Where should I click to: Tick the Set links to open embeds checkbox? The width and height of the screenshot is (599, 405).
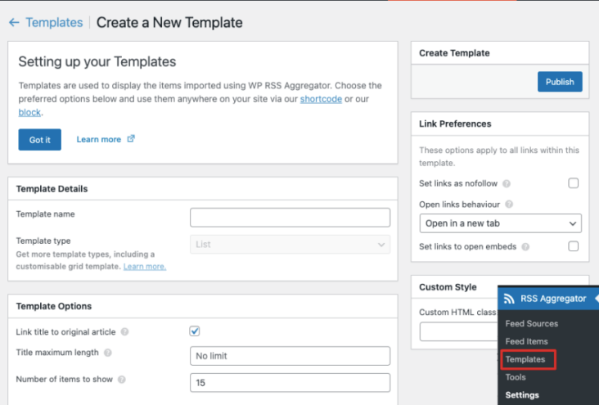click(x=573, y=246)
